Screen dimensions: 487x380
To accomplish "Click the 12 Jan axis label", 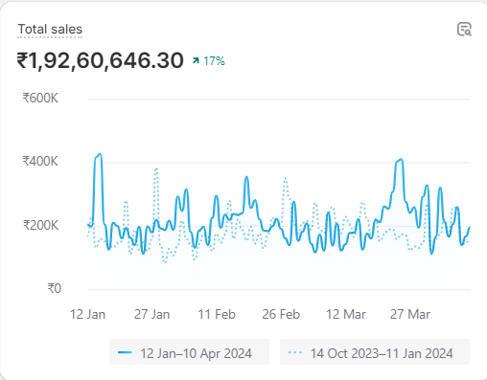I will tap(87, 314).
